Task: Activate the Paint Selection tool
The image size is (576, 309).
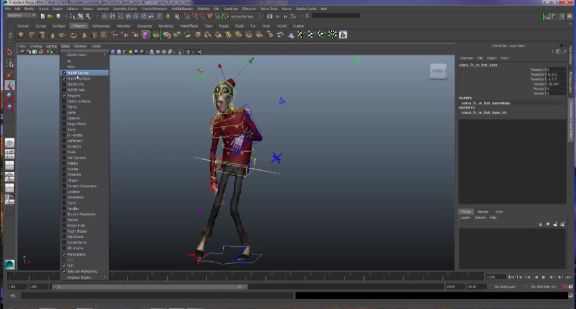Action: pos(9,75)
